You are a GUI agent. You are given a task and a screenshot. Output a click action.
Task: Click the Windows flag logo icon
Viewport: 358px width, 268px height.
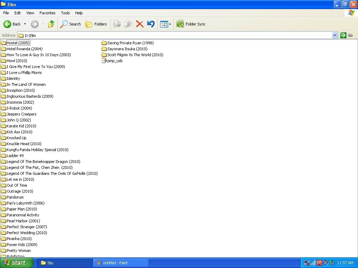point(351,13)
